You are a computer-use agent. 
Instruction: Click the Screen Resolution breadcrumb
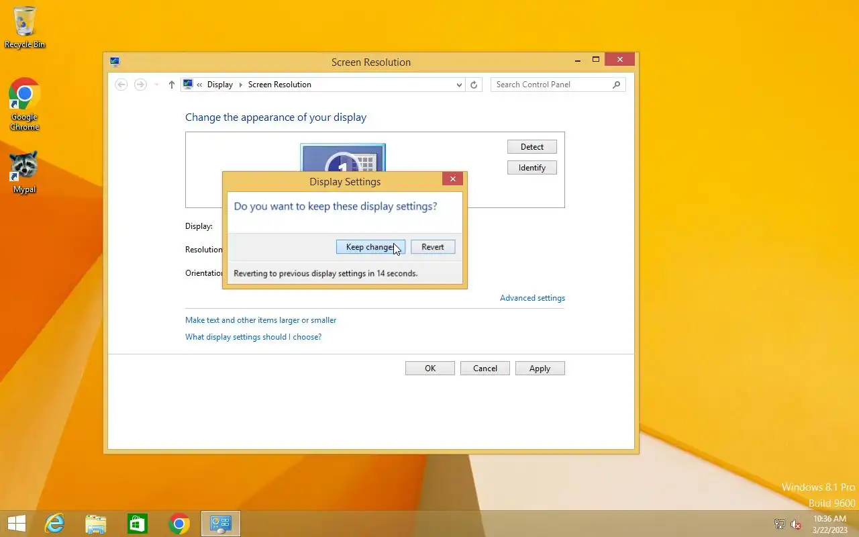coord(280,85)
